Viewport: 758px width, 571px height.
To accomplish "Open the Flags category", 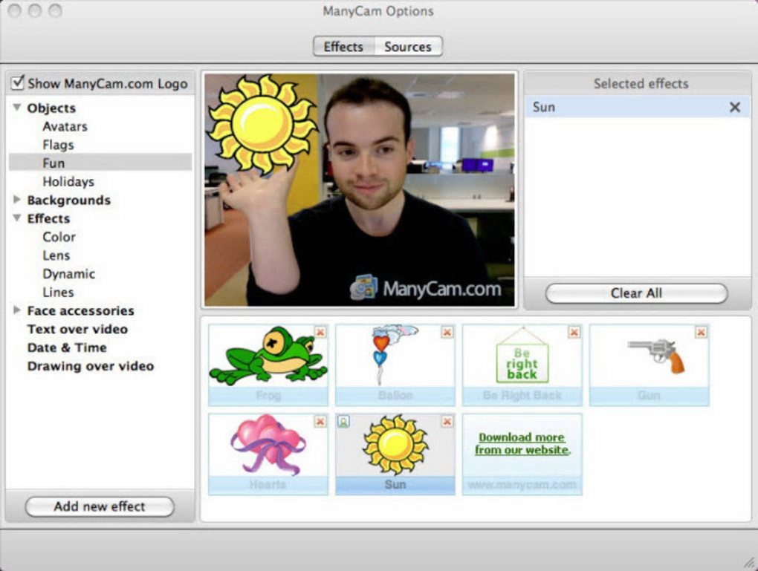I will coord(58,145).
